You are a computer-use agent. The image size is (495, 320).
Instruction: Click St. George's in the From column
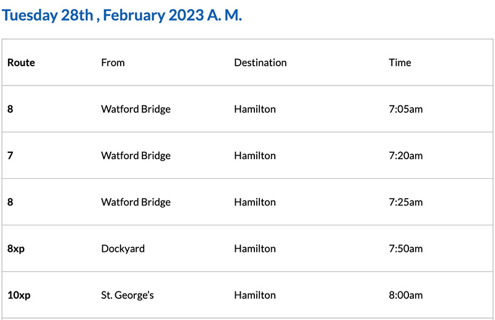tap(127, 295)
